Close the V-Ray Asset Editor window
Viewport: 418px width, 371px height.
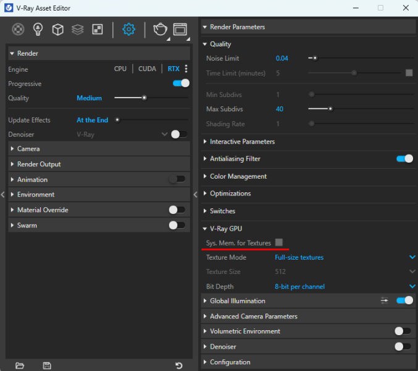(x=406, y=8)
